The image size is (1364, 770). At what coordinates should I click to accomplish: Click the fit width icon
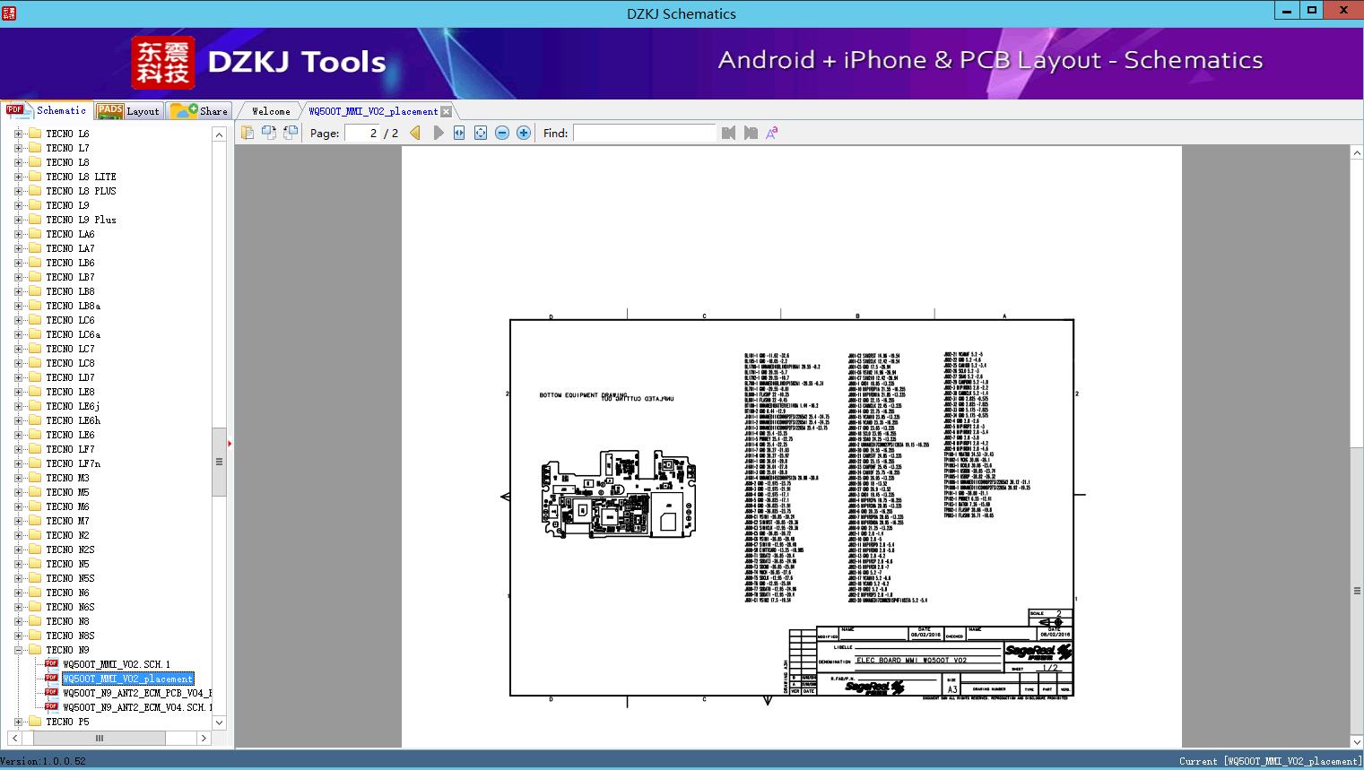click(x=459, y=133)
